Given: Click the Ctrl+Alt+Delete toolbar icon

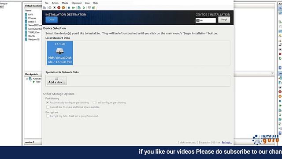Looking at the screenshot, I should pos(45,8).
